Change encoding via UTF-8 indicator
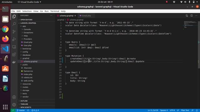This screenshot has width=200, height=112. pos(172,110)
